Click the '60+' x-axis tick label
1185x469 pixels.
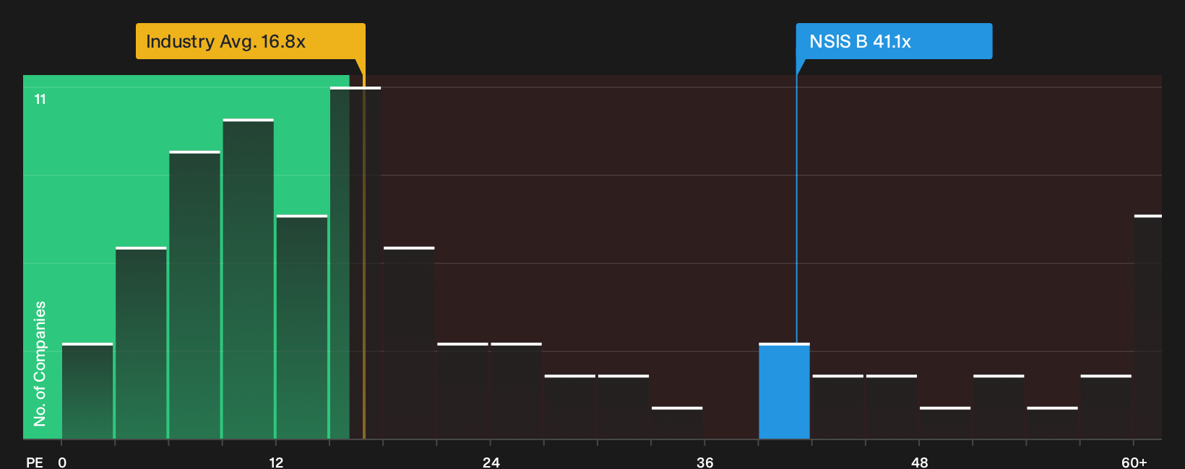1134,463
